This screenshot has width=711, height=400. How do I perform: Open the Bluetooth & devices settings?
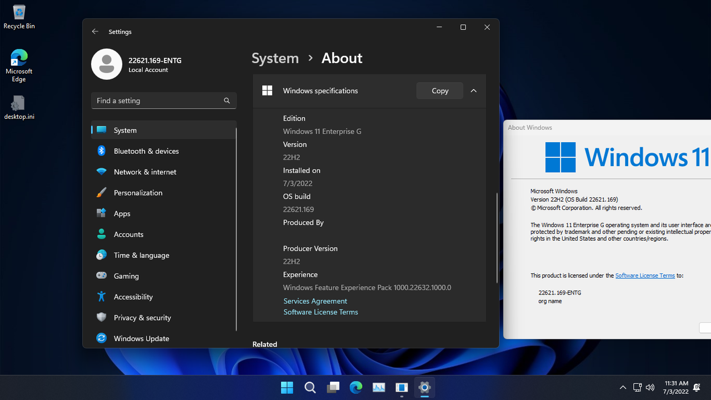[x=146, y=151]
